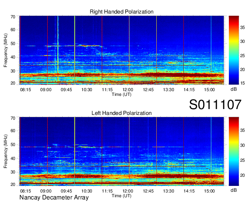Screen dimensions: 249x202
Task: Click the 10:30 tick label on top plot
Action: pos(87,90)
